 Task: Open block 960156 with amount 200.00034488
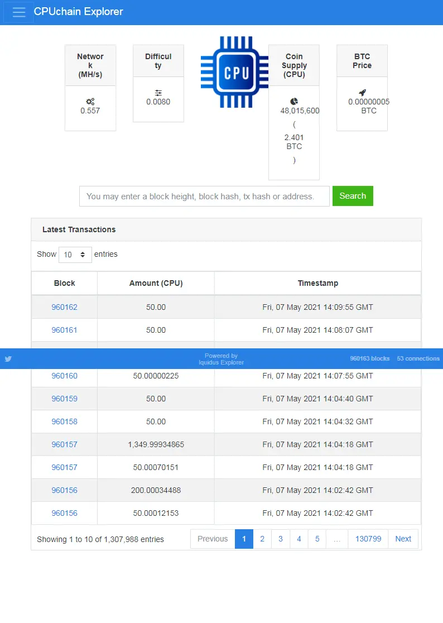tap(64, 490)
